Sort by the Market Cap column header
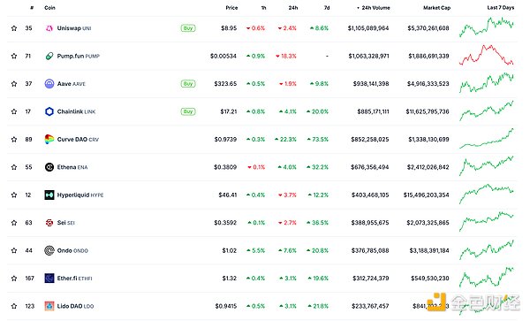Screen dimensions: 530x321 [x=436, y=7]
